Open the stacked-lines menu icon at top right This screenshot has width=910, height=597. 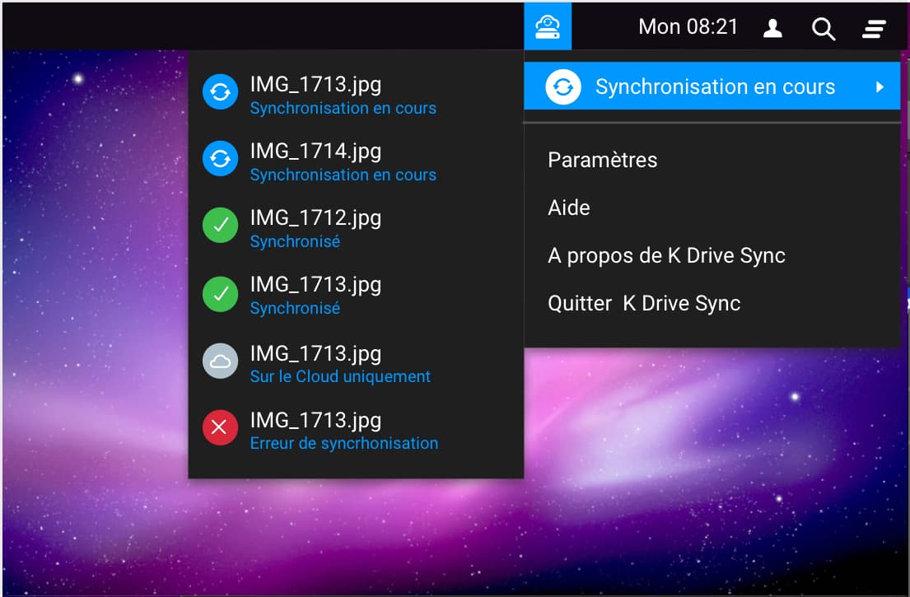pyautogui.click(x=874, y=29)
